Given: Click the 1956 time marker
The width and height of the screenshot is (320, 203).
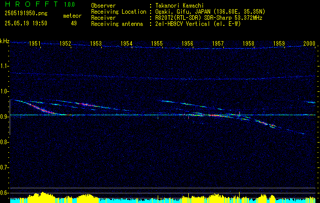Looking at the screenshot, I should (x=188, y=43).
